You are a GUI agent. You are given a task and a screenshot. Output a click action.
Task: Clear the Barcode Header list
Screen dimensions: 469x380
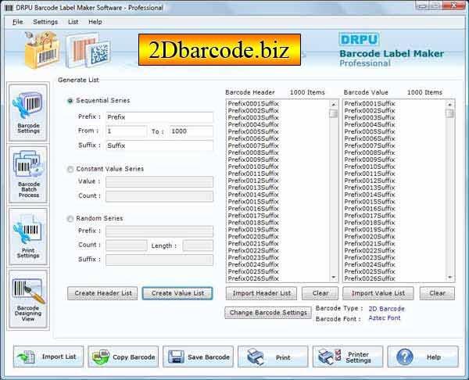click(320, 293)
